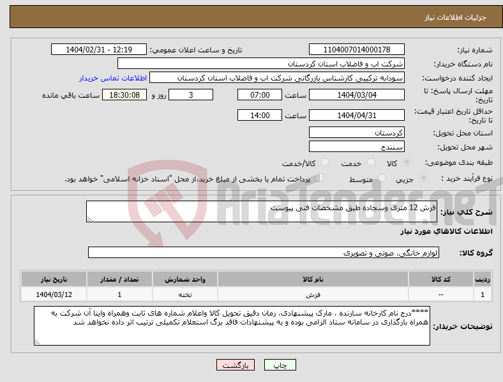Select the کالا/خدمت radio button
503x382 pixels.
pos(325,162)
